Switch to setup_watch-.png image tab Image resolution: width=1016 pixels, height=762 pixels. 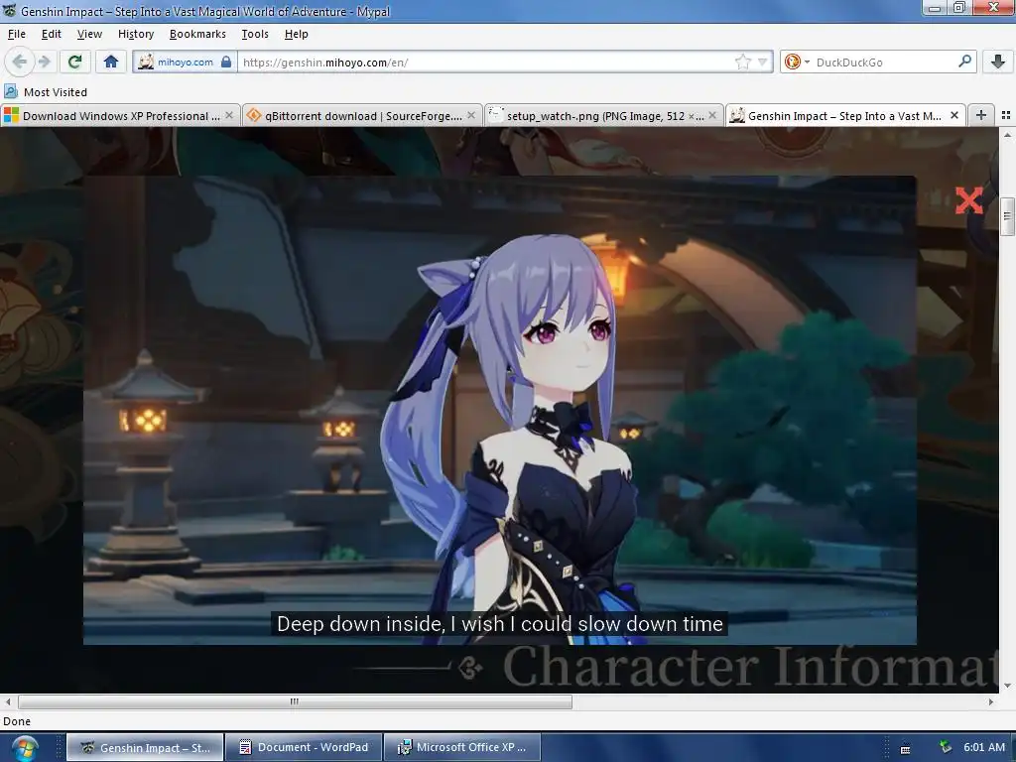pyautogui.click(x=604, y=116)
